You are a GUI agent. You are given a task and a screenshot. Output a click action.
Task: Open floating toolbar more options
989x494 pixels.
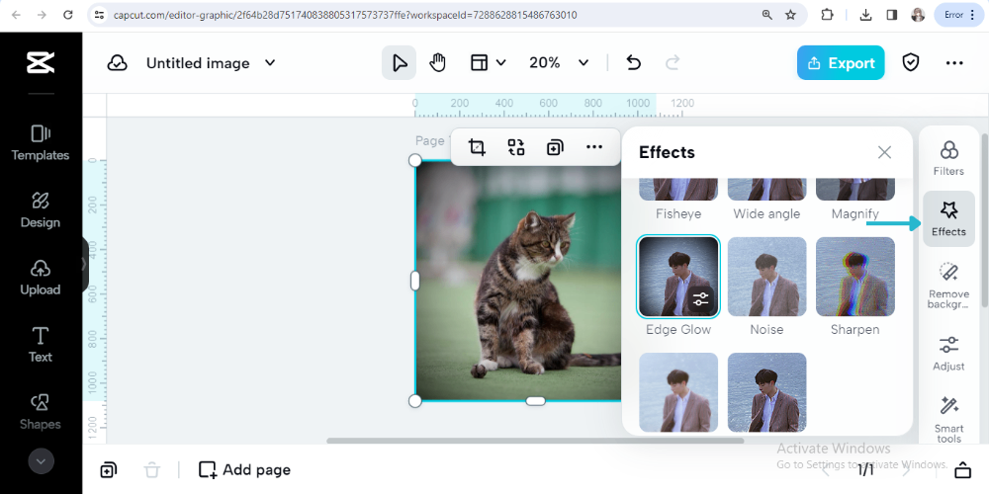tap(594, 147)
